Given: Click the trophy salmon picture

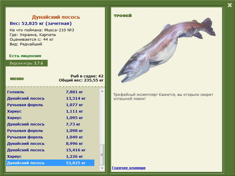Looking at the screenshot, I should click(x=167, y=50).
